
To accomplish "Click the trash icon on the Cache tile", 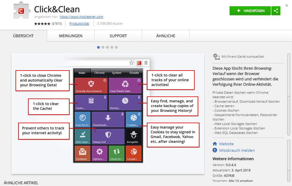I will pyautogui.click(x=105, y=97).
